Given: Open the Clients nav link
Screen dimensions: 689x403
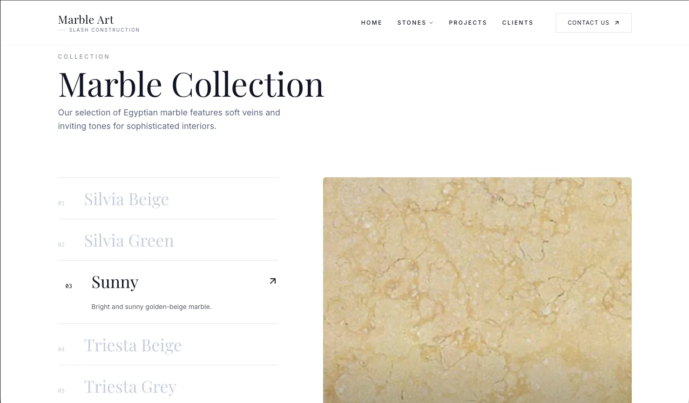Looking at the screenshot, I should (x=518, y=23).
